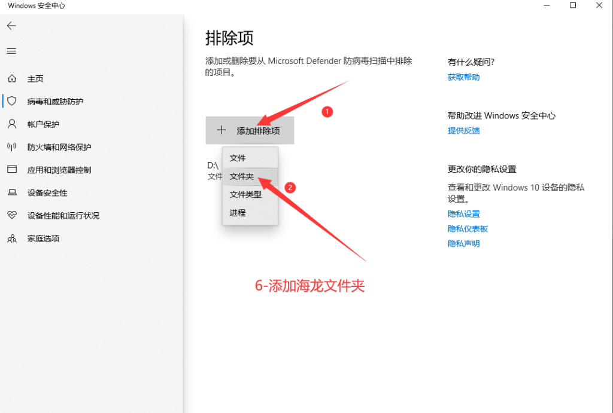Open the 提供反馈 link

click(463, 131)
